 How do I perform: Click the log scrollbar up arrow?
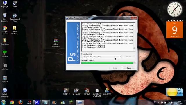coord(134,24)
